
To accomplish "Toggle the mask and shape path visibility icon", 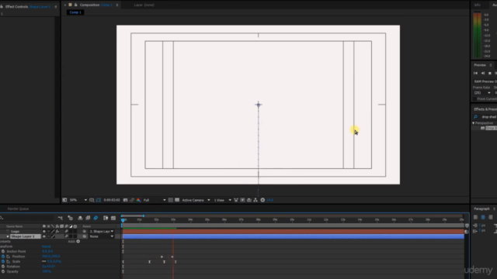I will click(99, 200).
